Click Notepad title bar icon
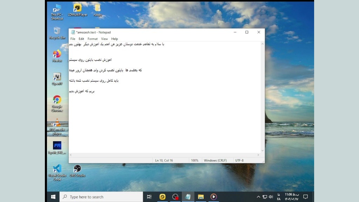Screen dimensions: 359x202 tap(73, 32)
